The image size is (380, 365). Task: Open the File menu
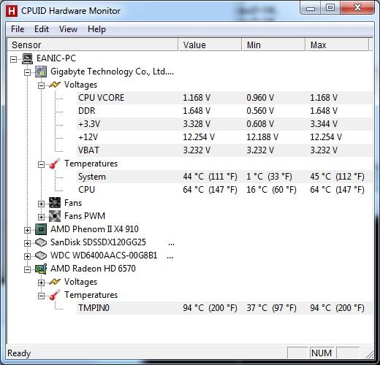[18, 29]
